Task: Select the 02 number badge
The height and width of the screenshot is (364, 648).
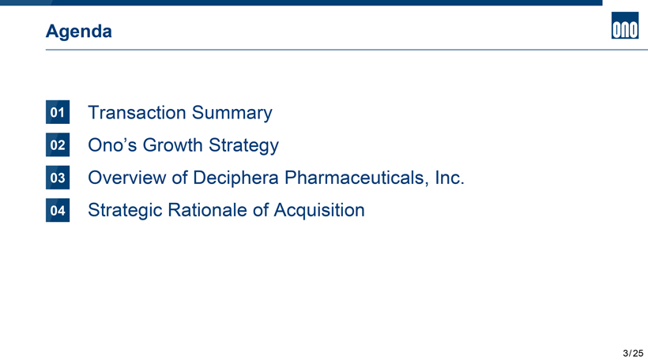Action: pyautogui.click(x=58, y=146)
